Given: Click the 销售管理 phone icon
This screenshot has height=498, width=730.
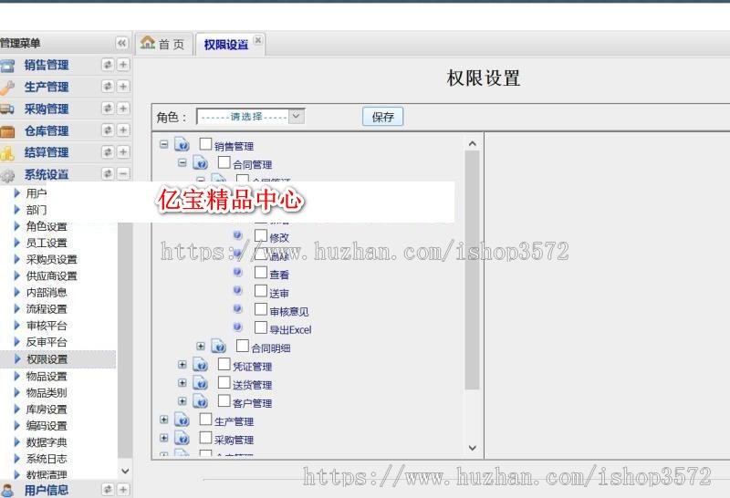Looking at the screenshot, I should tap(7, 66).
